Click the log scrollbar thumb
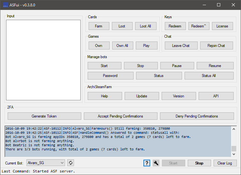This screenshot has width=241, height=175. [x=234, y=148]
